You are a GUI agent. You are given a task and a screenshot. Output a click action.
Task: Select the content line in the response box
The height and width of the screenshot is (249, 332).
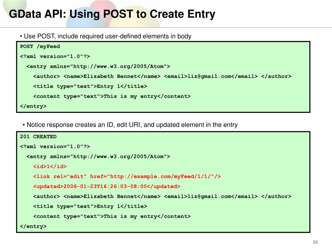coord(112,216)
